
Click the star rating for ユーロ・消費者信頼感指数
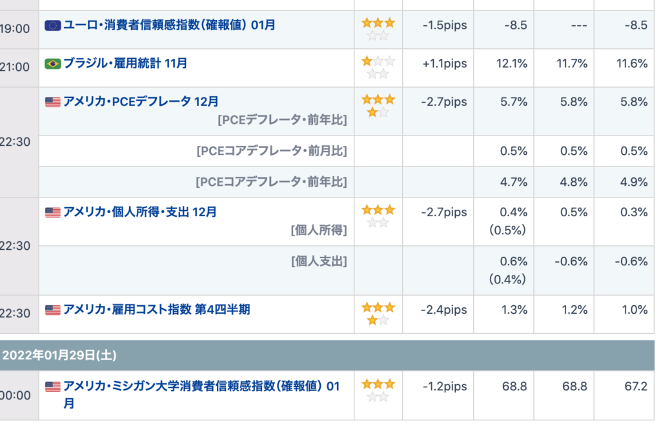(378, 29)
